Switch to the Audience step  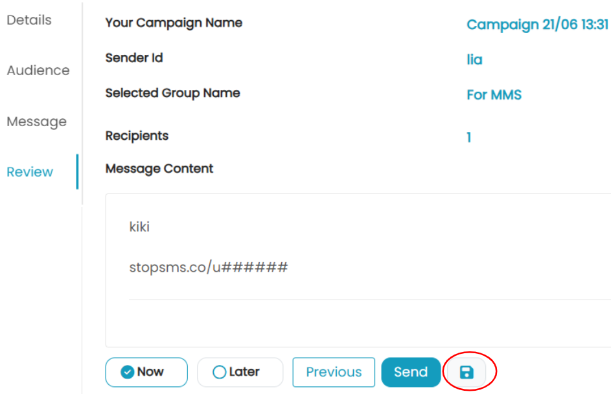tap(38, 71)
